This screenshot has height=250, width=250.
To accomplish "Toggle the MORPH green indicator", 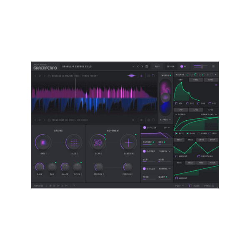I will 170,75.
